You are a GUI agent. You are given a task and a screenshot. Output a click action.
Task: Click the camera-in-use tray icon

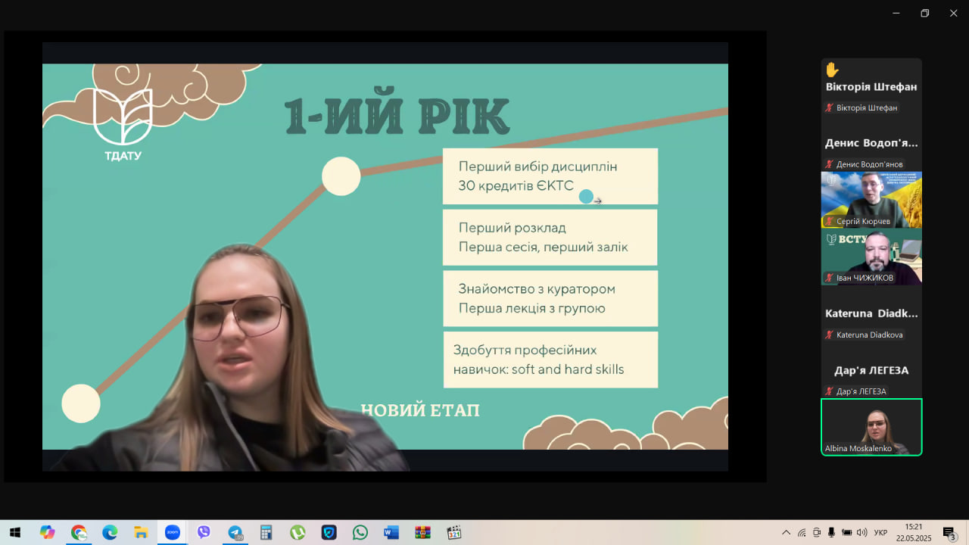pyautogui.click(x=817, y=533)
